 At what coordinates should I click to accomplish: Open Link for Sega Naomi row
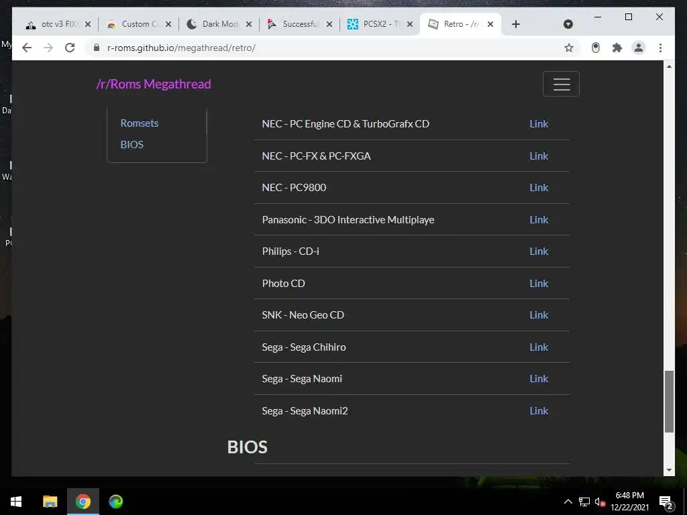coord(539,379)
